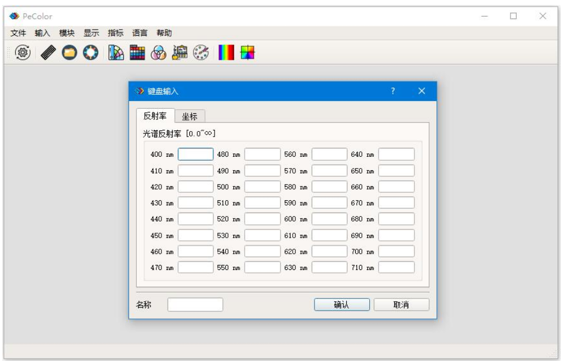Click the help question mark in dialog
Screen dimensions: 563x362
pos(393,91)
